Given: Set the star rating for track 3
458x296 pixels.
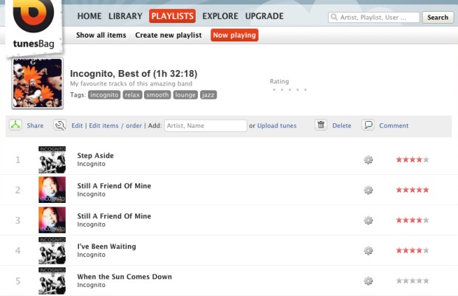Looking at the screenshot, I should [x=412, y=220].
